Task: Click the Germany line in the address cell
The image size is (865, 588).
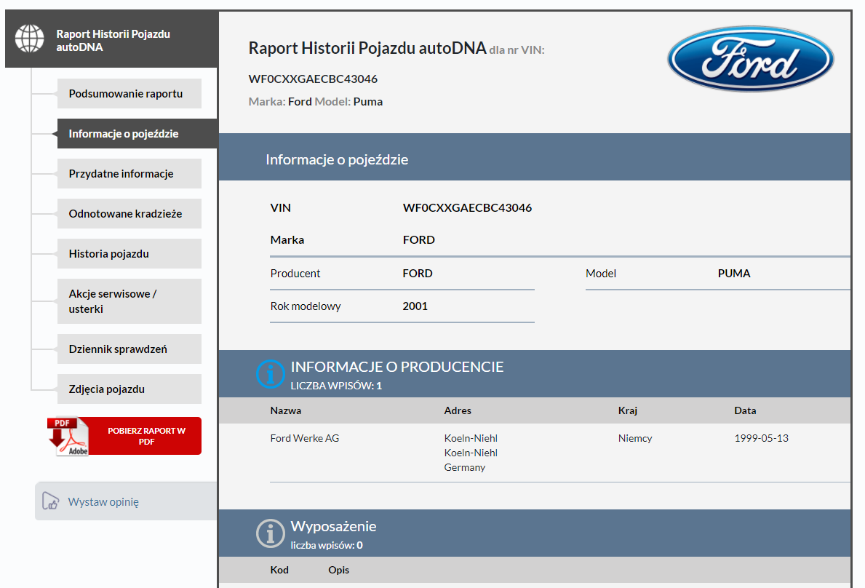Action: pyautogui.click(x=464, y=467)
